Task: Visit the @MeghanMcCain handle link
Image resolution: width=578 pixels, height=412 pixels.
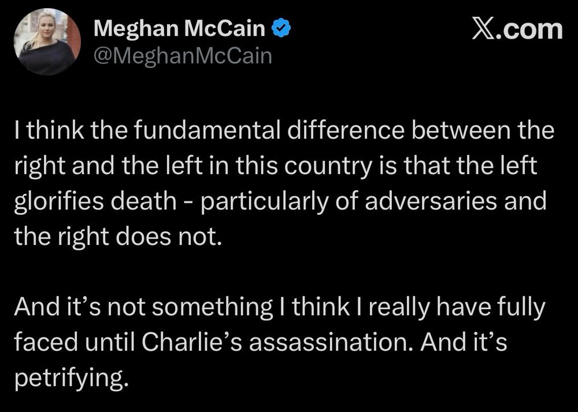Action: [x=183, y=56]
